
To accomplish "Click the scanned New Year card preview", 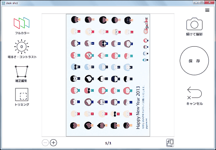I will (108, 75).
